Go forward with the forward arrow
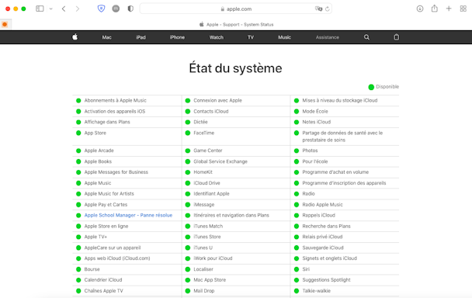The image size is (472, 298). 78,9
